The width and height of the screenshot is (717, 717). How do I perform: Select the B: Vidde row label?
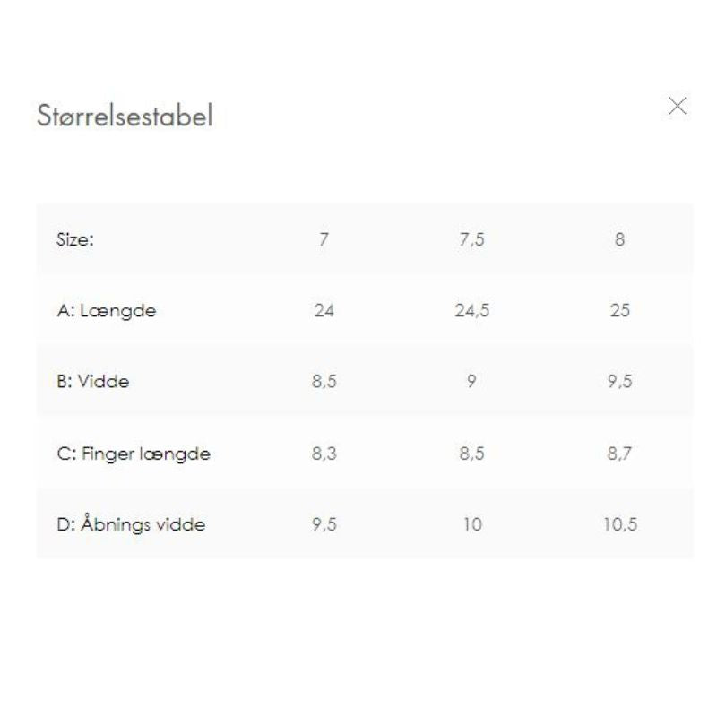[x=93, y=382]
